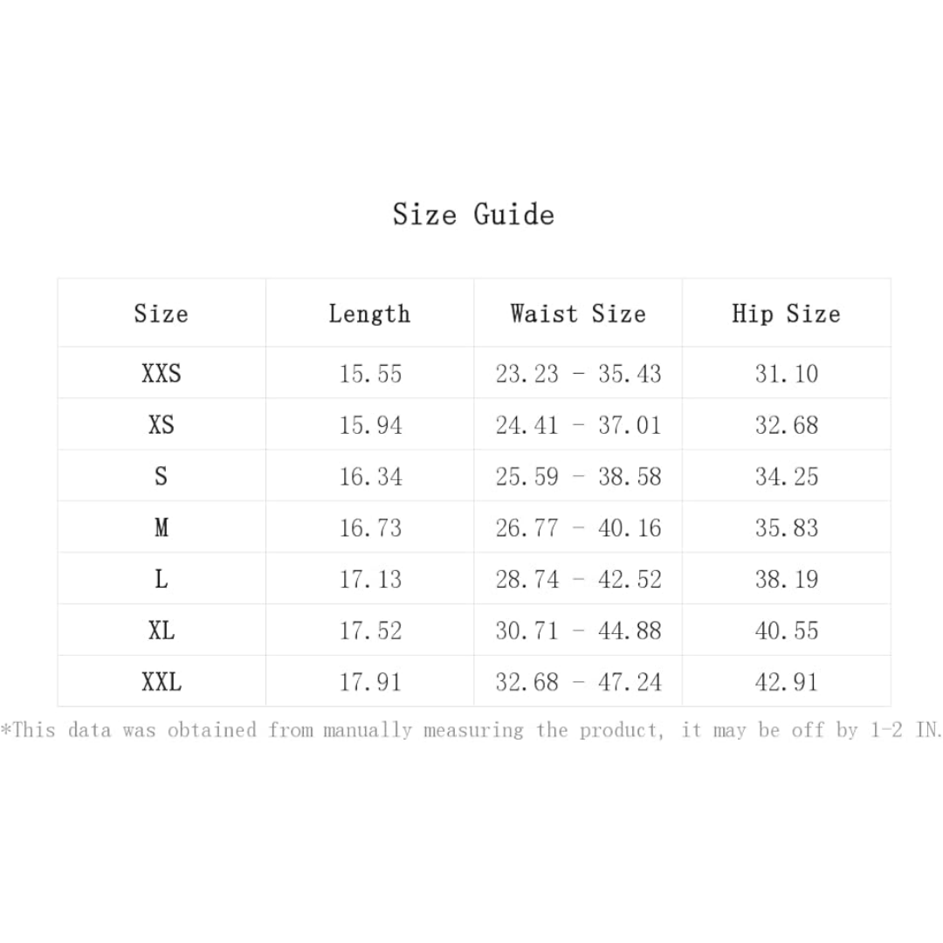
Task: Select the L size row label
Action: pos(161,579)
